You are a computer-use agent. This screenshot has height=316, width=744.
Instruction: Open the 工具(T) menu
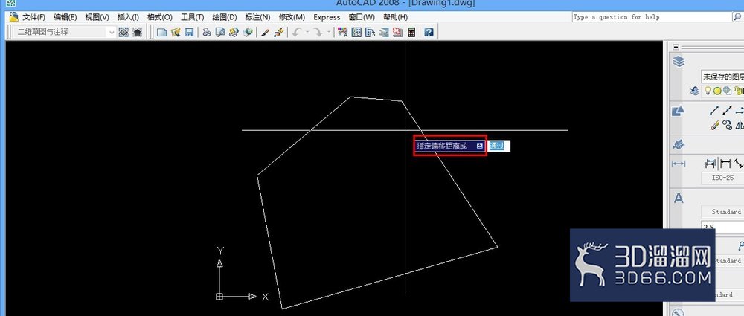click(x=192, y=16)
